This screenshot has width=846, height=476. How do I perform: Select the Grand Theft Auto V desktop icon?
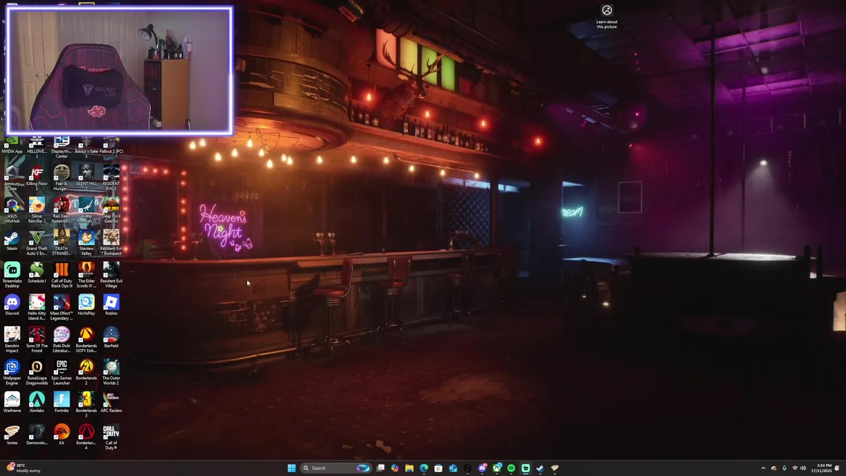37,243
